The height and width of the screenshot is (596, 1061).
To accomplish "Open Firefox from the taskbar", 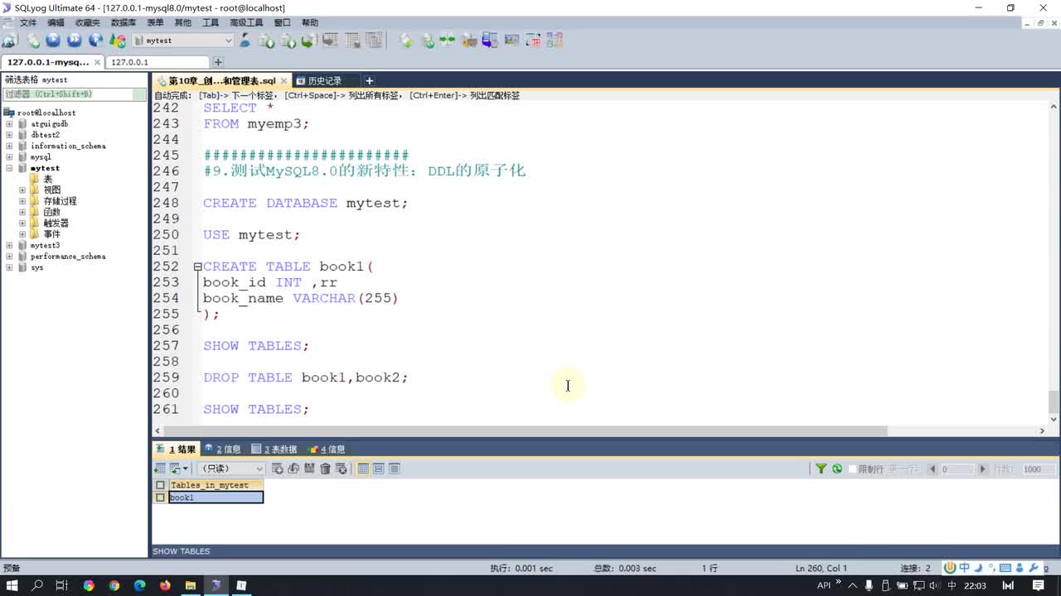I will click(x=165, y=585).
